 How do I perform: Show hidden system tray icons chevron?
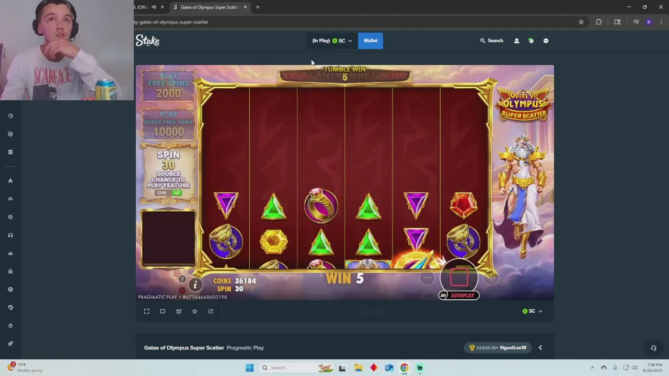[592, 368]
